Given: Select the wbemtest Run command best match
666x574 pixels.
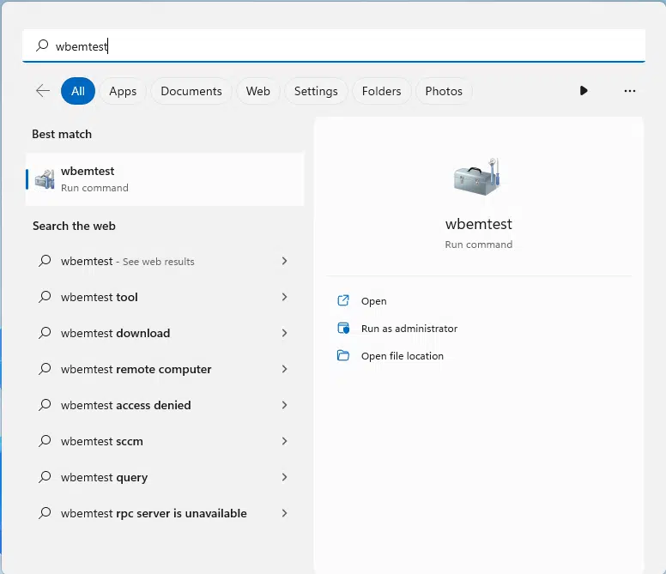Looking at the screenshot, I should click(x=165, y=178).
